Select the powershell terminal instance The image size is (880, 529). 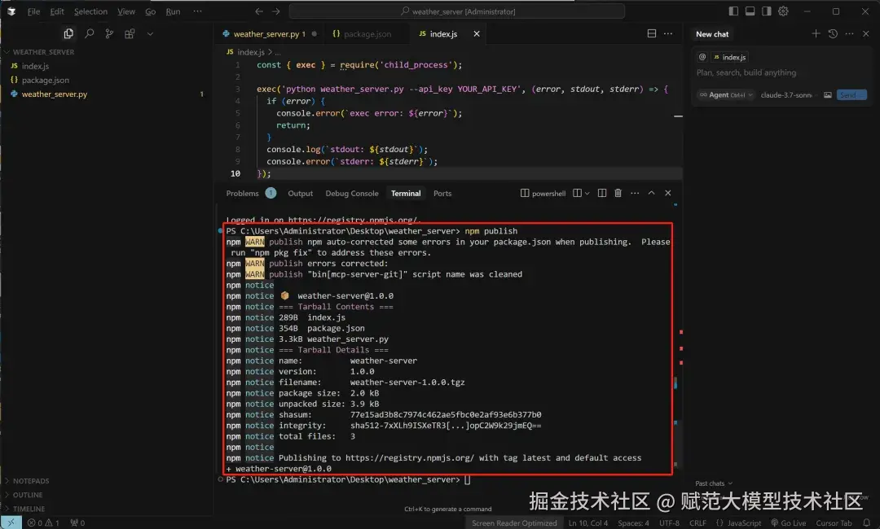(x=543, y=194)
